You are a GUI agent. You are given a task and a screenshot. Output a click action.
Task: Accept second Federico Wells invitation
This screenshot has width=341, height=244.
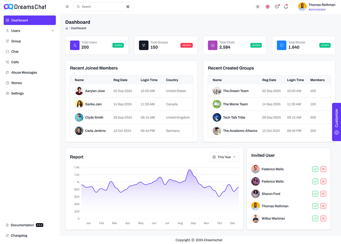tap(315, 181)
